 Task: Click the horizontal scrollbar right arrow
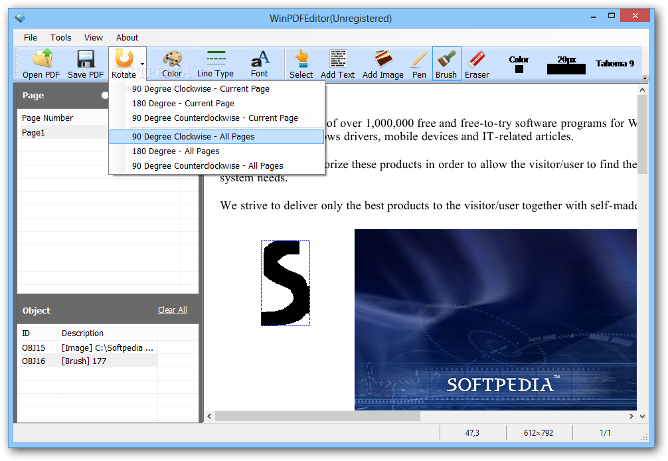click(631, 416)
